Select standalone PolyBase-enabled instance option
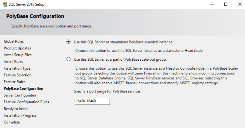The height and width of the screenshot is (128, 245). (69, 42)
